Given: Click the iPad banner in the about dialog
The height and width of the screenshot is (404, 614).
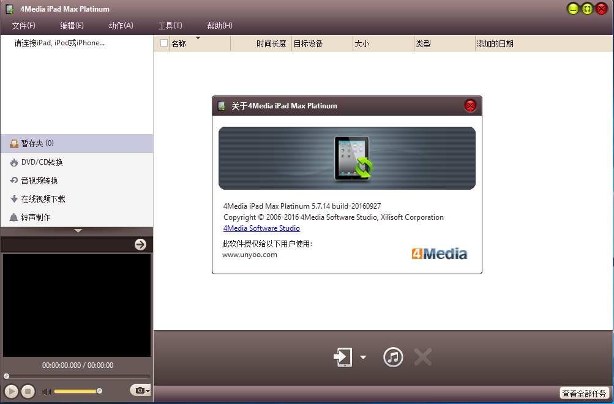Looking at the screenshot, I should pyautogui.click(x=347, y=158).
